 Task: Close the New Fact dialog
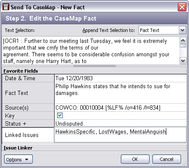tap(182, 7)
